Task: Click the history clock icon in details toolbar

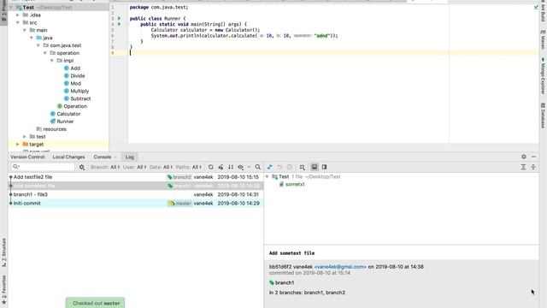Action: tap(289, 168)
